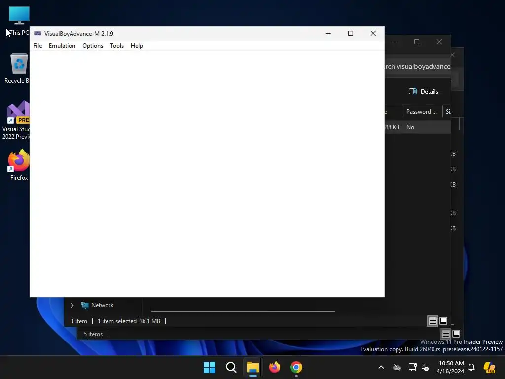Toggle the Details pane in File Explorer
Image resolution: width=505 pixels, height=379 pixels.
[x=423, y=91]
